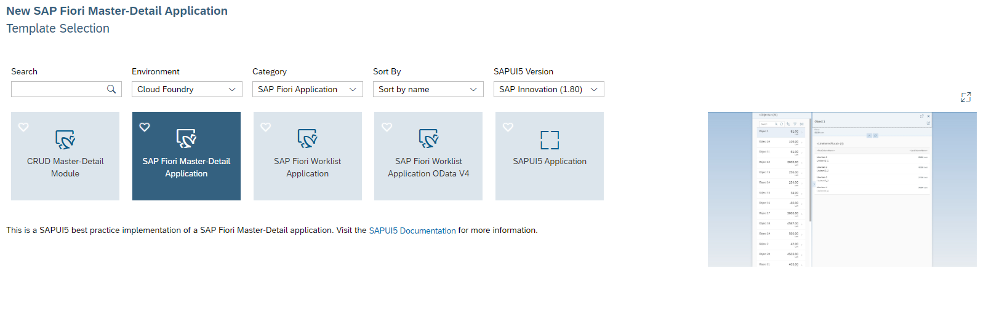This screenshot has width=994, height=335.
Task: Favorite the SAPUI5 Application tile
Action: [508, 127]
